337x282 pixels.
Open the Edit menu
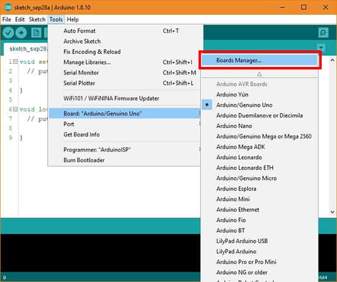point(20,20)
